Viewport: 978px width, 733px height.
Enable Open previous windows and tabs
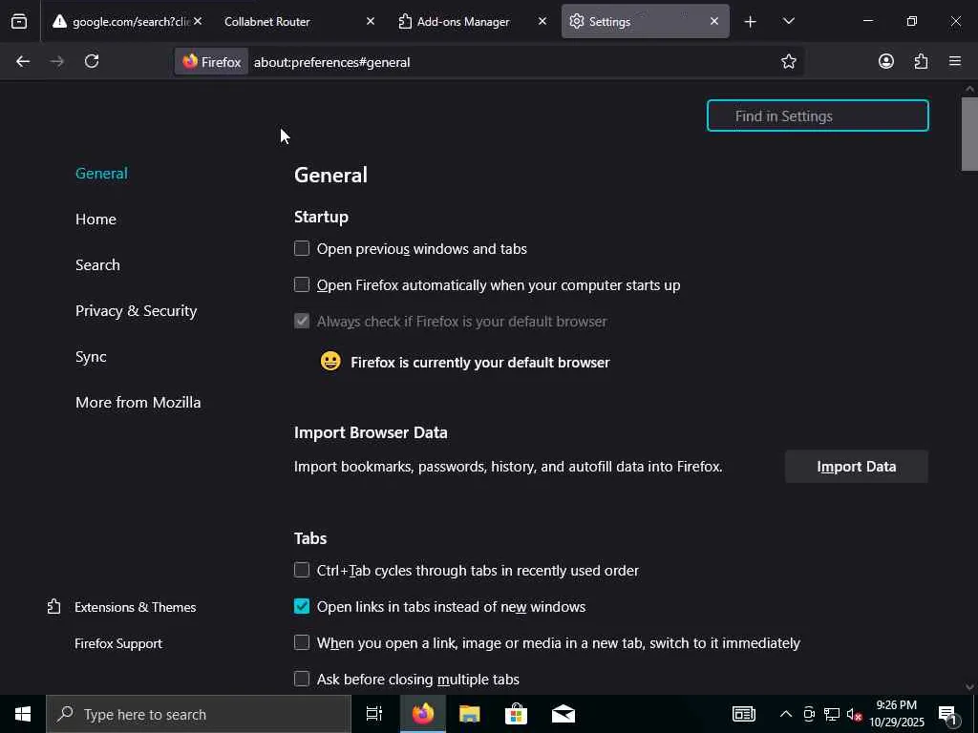(302, 249)
